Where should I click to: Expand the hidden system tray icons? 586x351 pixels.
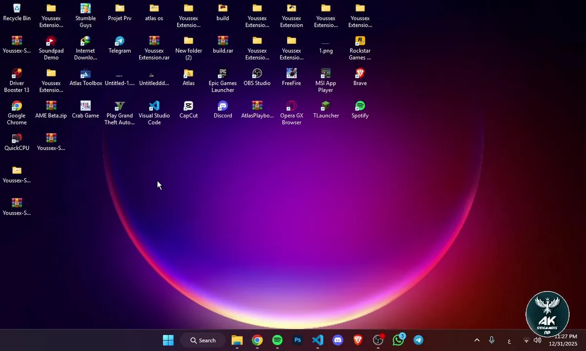(x=477, y=340)
